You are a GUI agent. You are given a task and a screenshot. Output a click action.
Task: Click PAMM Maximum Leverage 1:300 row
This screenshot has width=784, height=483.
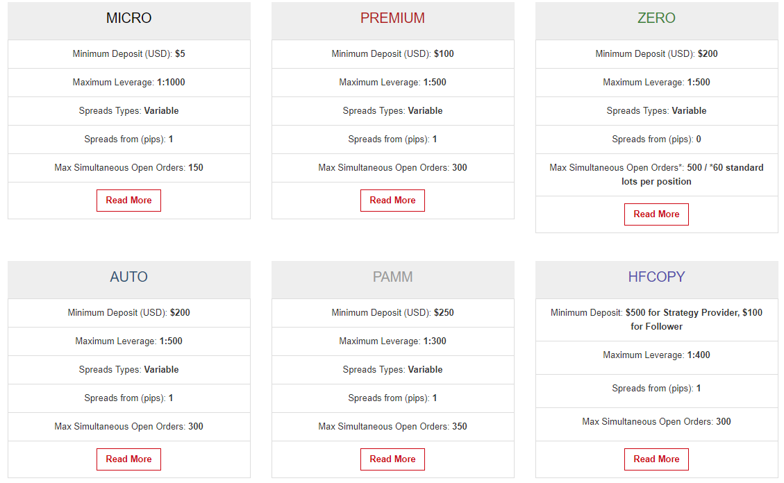tap(393, 341)
